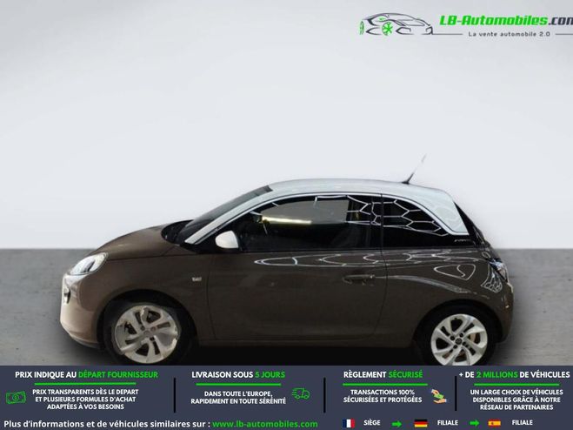Click 'RÈGLEMENT SÉCURISÉ' heading

pos(383,375)
